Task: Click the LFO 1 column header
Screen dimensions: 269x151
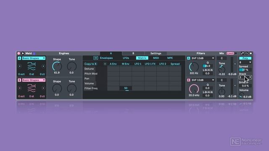Action: (138, 64)
